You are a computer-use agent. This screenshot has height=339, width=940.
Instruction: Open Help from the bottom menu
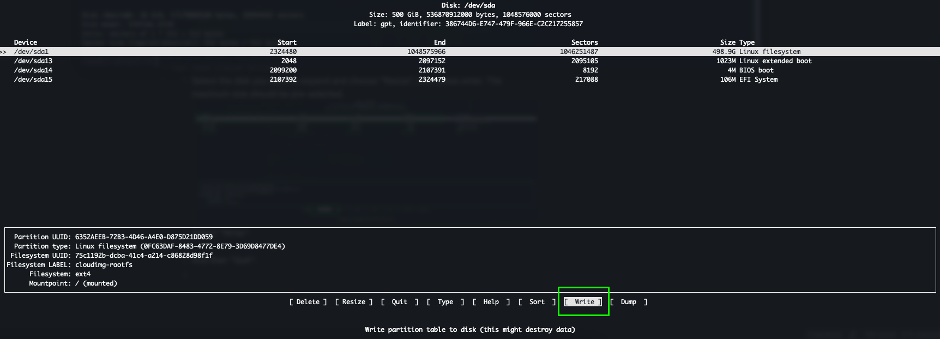point(491,302)
